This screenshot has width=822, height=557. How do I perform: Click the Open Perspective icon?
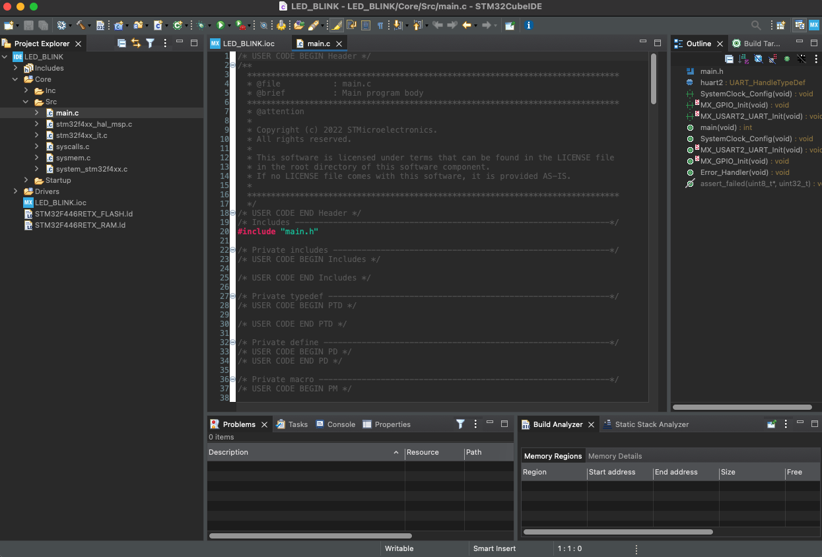click(x=781, y=25)
